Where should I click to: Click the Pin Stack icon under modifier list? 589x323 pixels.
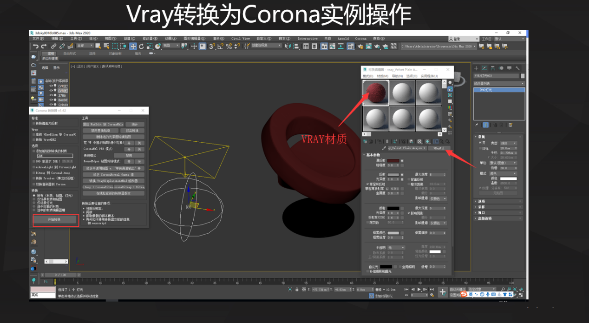(x=477, y=125)
